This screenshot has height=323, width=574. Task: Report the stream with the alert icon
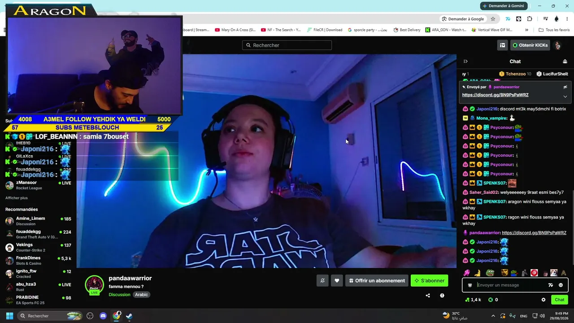pos(442,296)
